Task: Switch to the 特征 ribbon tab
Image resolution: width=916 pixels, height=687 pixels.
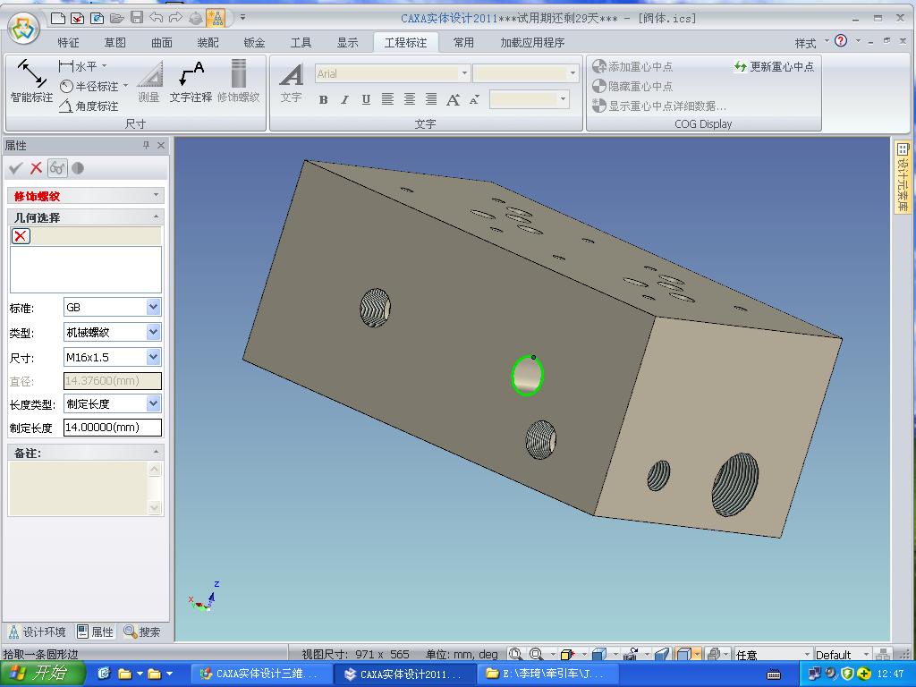Action: (x=68, y=43)
